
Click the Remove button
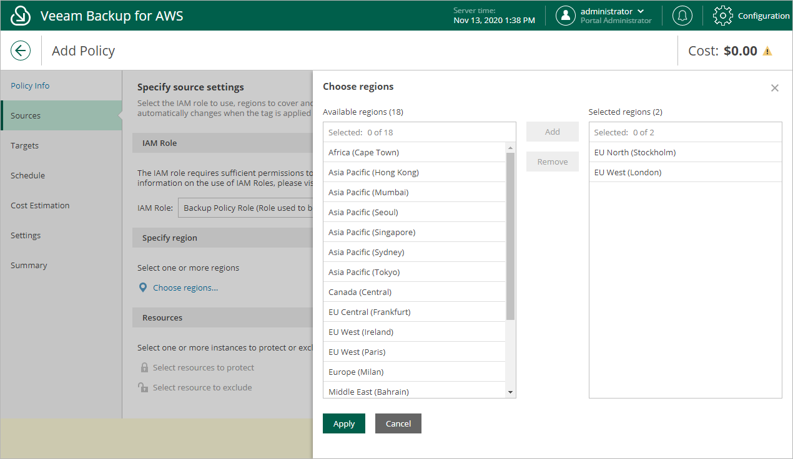553,162
